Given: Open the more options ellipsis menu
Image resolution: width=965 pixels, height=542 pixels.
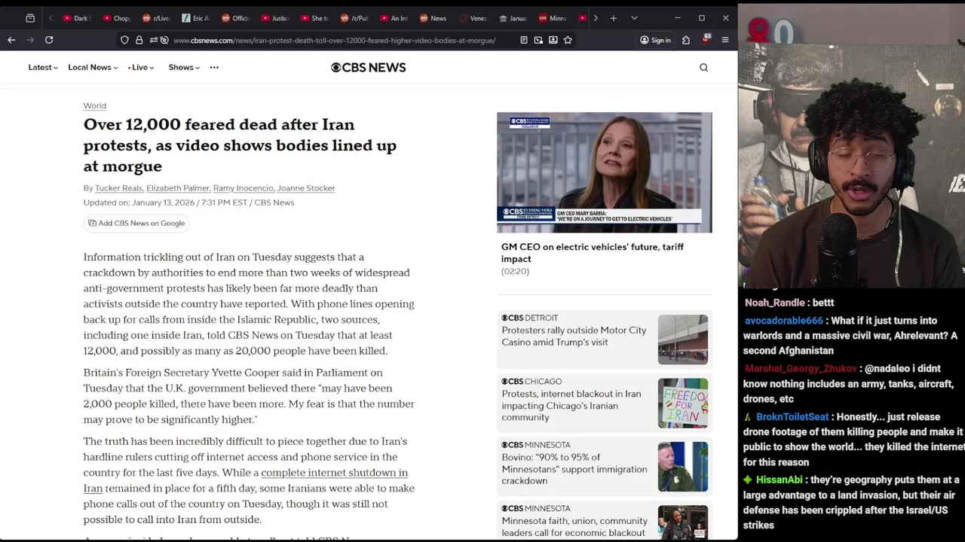Looking at the screenshot, I should tap(214, 68).
